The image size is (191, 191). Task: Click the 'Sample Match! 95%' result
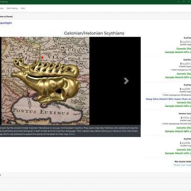(178, 77)
